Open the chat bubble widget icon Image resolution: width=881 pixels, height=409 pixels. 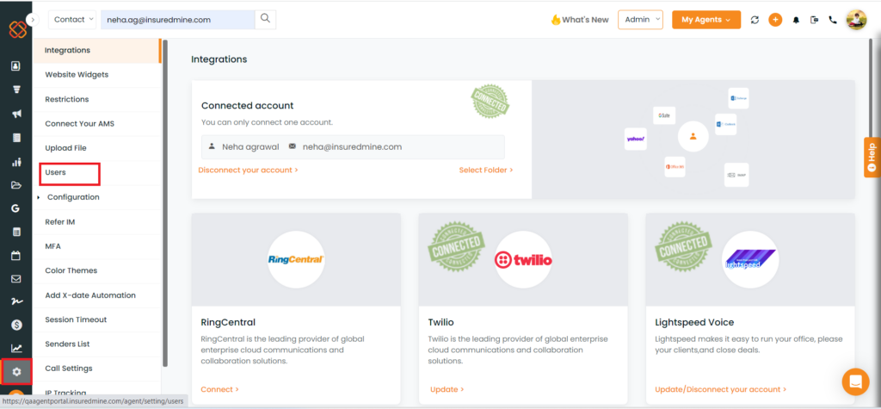855,382
